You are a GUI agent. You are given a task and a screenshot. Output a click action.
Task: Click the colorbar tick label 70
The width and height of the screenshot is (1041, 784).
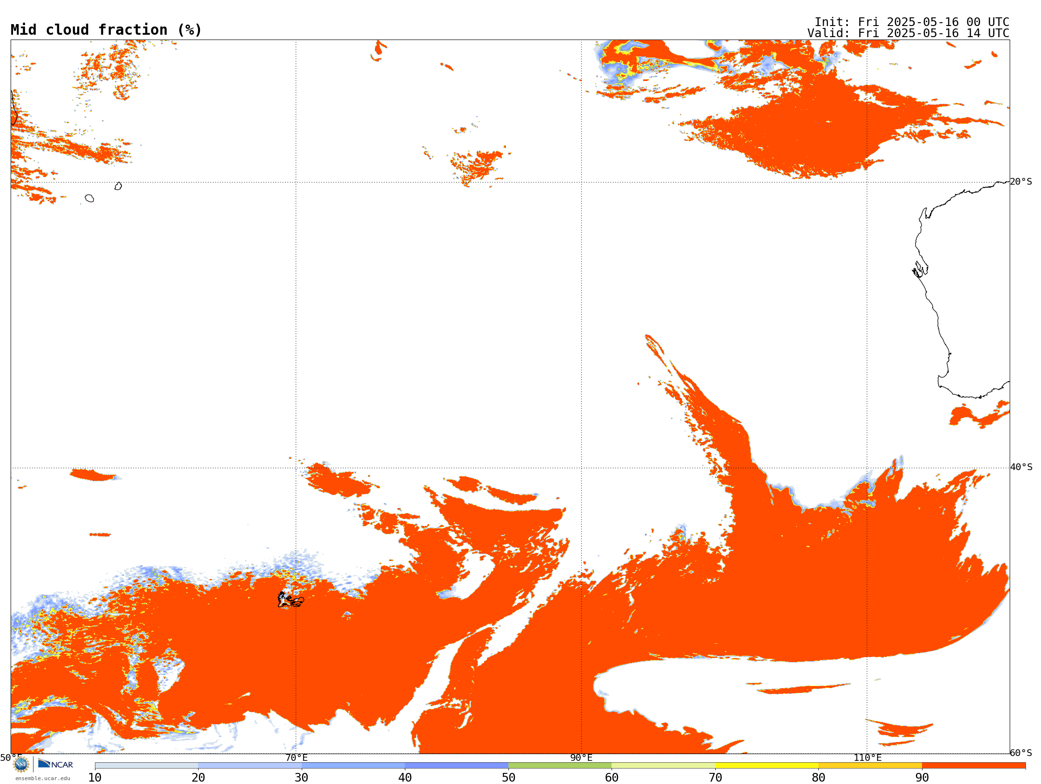point(715,778)
